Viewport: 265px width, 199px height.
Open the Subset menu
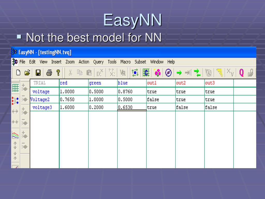[140, 62]
